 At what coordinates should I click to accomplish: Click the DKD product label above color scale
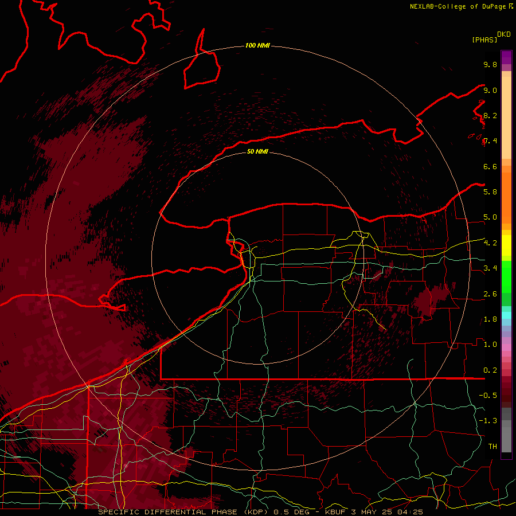point(504,34)
